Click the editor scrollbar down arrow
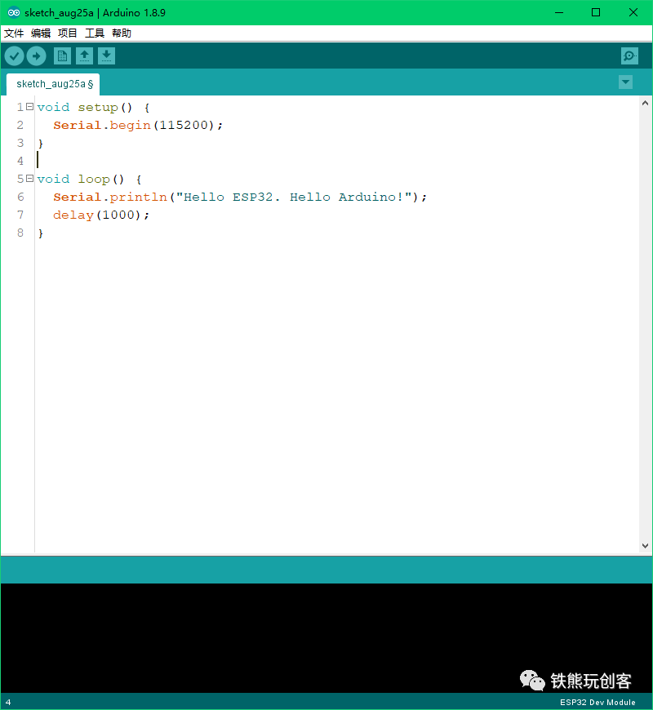This screenshot has width=653, height=710. (x=646, y=546)
